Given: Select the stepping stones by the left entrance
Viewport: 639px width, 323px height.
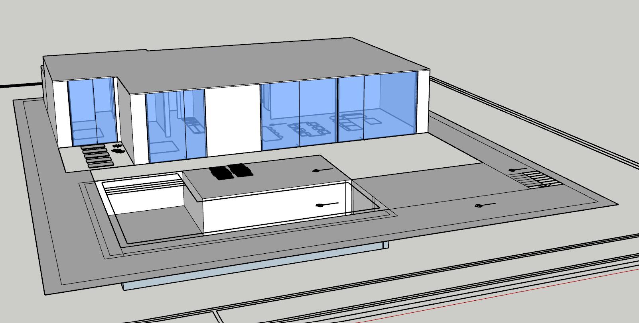Looking at the screenshot, I should click(x=96, y=155).
